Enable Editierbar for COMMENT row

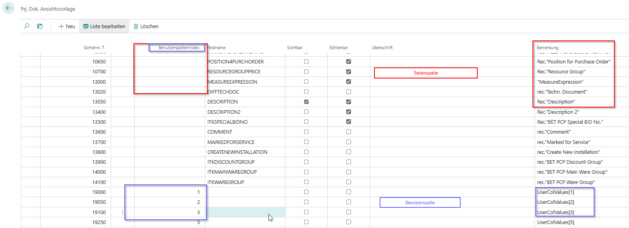point(349,132)
